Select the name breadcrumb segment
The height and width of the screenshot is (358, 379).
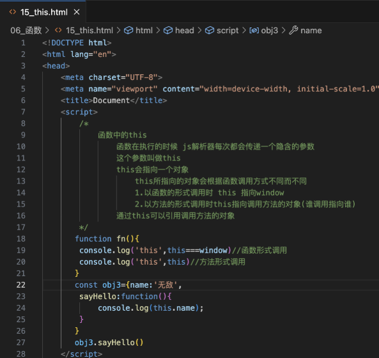point(311,31)
